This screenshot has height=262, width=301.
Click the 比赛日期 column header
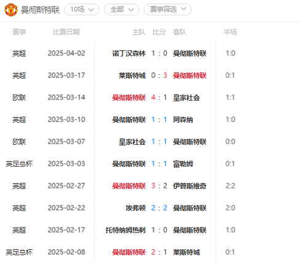coord(66,32)
